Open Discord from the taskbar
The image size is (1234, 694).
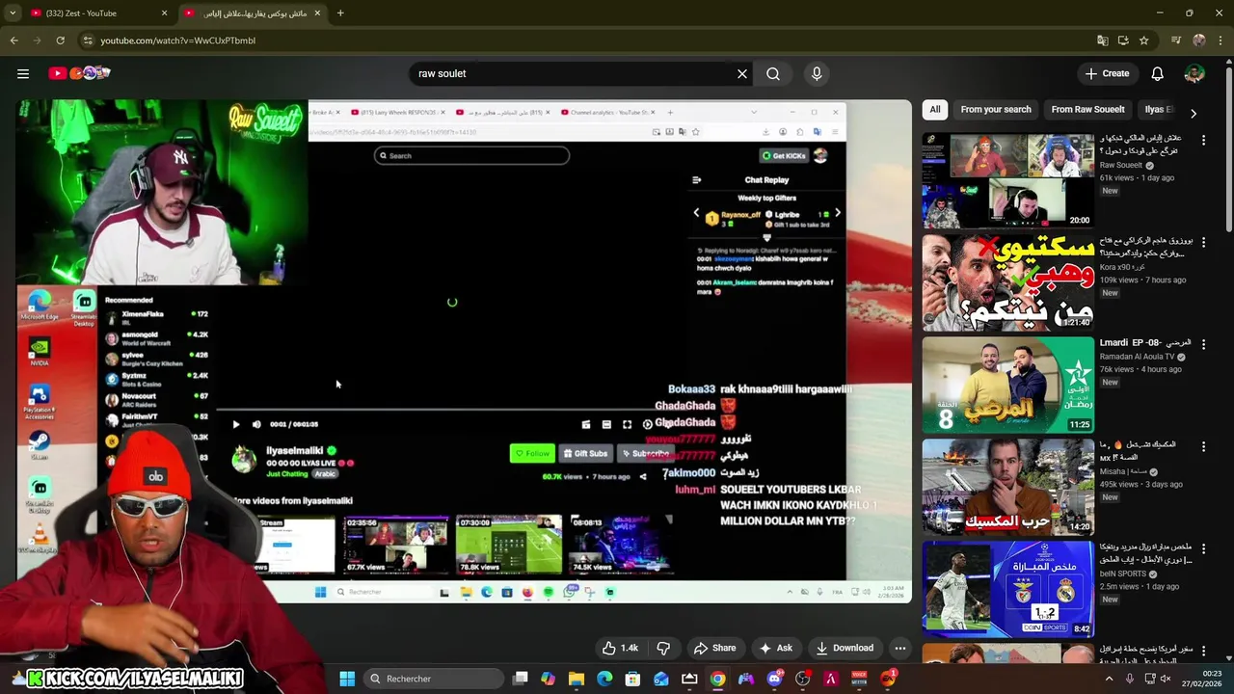coord(775,679)
